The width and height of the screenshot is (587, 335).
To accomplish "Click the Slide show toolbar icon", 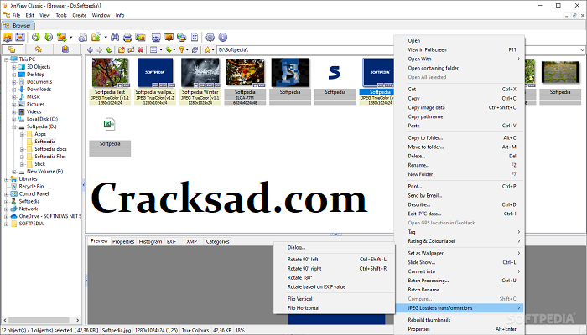I will 169,37.
